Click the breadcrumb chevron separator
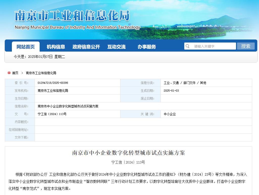The image size is (259, 195). coord(22,73)
